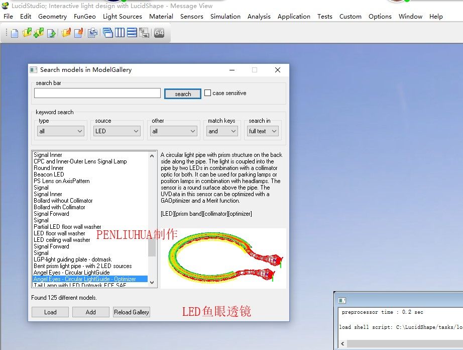Open the FunGeo menu
This screenshot has height=350, width=463.
tap(85, 16)
